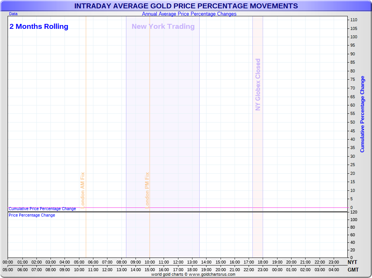Select the '95' tick on the cumulative axis
The width and height of the screenshot is (372, 278).
coord(353,45)
